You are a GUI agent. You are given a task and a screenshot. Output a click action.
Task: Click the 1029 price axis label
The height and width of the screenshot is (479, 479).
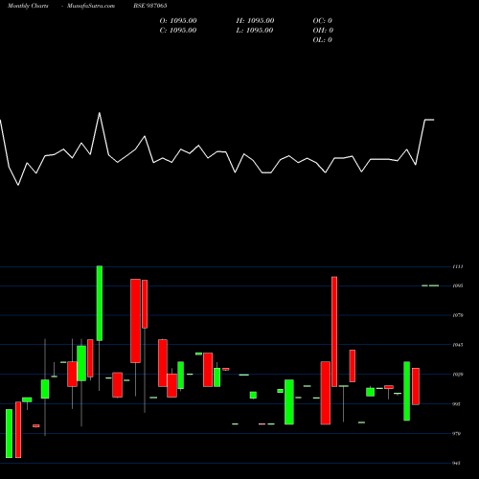click(458, 375)
